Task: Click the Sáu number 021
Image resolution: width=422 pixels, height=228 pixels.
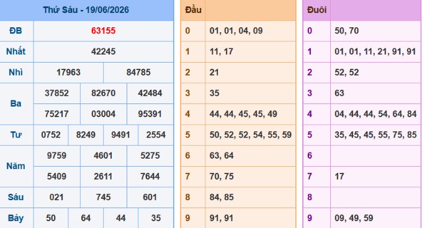Action: pyautogui.click(x=57, y=198)
